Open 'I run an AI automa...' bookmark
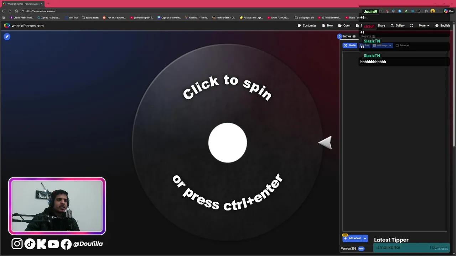The image size is (456, 256). pyautogui.click(x=114, y=17)
